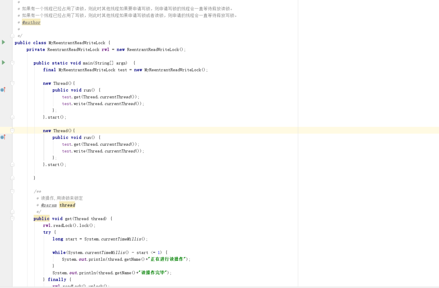Open the override marker of the second run() method
The image size is (439, 288).
tap(3, 137)
